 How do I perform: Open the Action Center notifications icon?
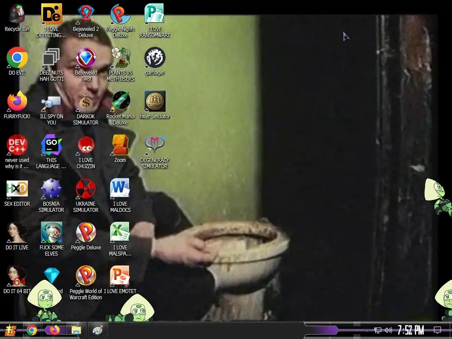(x=437, y=330)
